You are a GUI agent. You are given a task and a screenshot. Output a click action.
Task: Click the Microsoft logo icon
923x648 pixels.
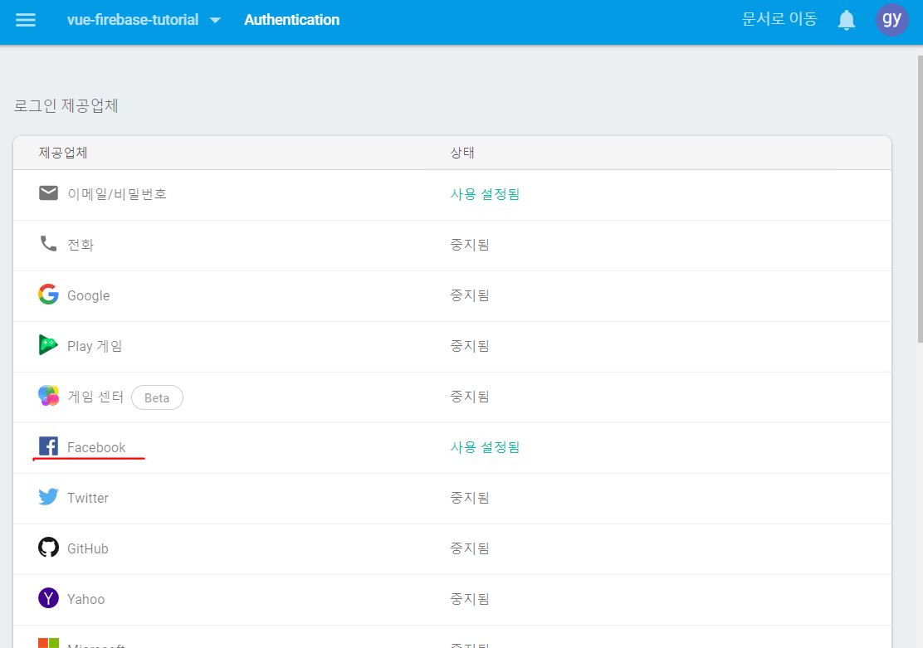[x=48, y=643]
